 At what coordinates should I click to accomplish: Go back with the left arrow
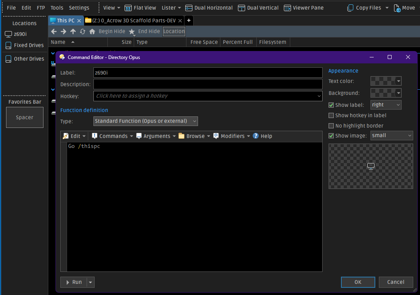tap(54, 31)
